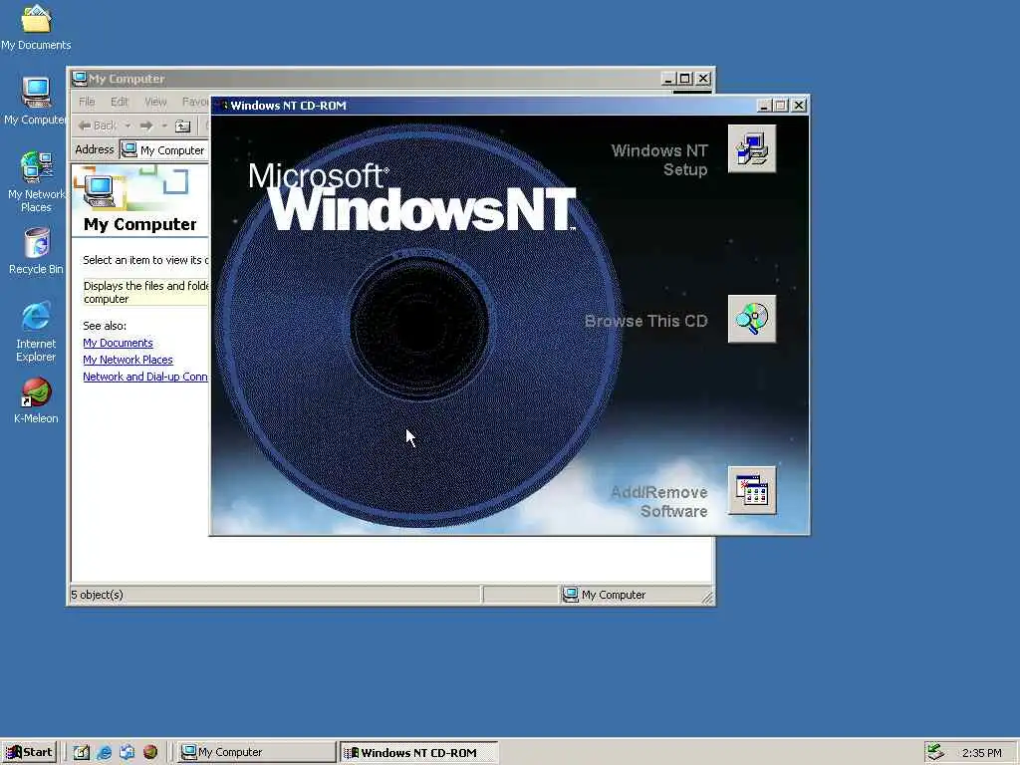Launch K-Meleon browser shortcut
This screenshot has height=765, width=1020.
coord(36,400)
